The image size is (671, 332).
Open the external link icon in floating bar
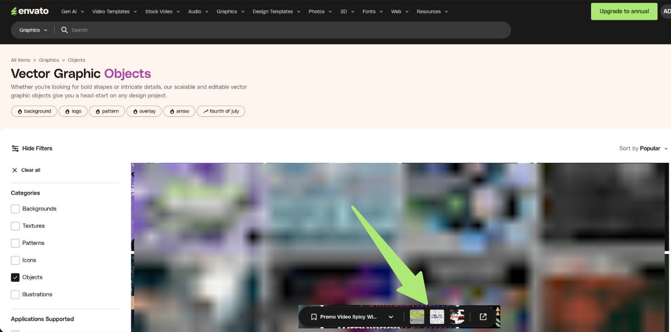pos(483,317)
